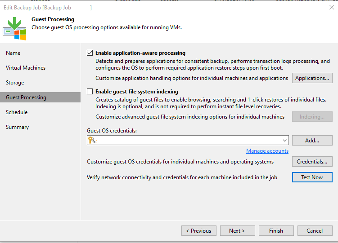The height and width of the screenshot is (243, 338).
Task: Go to the Name wizard step
Action: pyautogui.click(x=13, y=53)
